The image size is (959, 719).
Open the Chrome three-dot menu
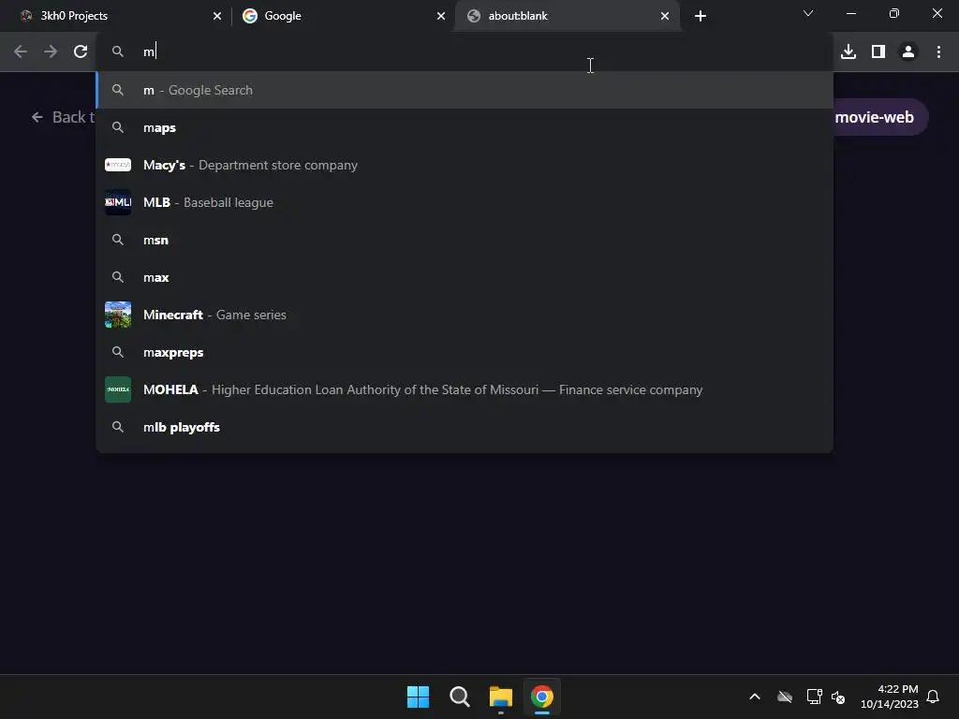pyautogui.click(x=938, y=52)
